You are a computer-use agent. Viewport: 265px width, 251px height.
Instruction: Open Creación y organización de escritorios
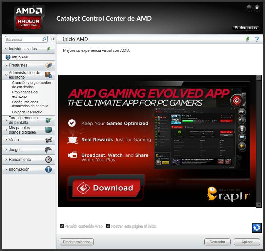31,85
